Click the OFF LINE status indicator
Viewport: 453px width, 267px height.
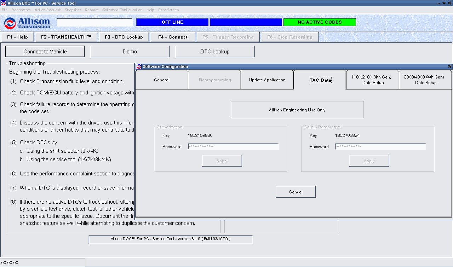[x=172, y=22]
